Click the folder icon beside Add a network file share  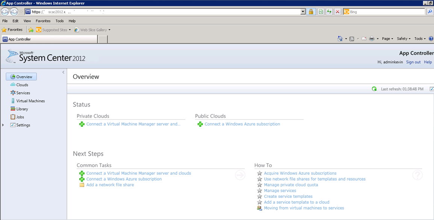click(82, 185)
